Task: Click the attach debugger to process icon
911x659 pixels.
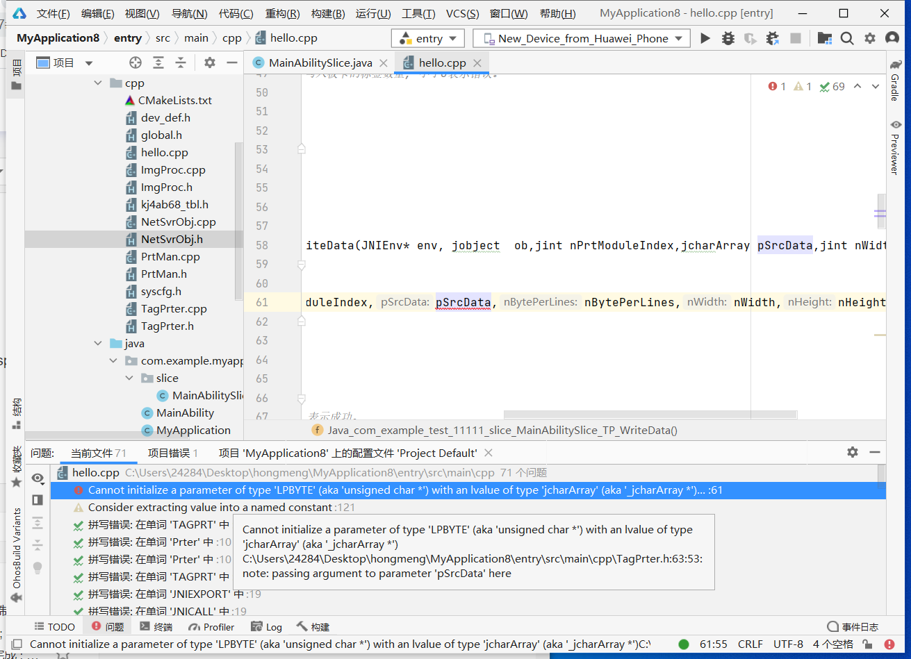Action: (772, 38)
